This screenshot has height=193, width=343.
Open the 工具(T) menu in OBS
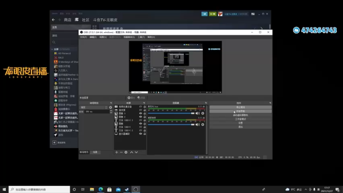141,37
